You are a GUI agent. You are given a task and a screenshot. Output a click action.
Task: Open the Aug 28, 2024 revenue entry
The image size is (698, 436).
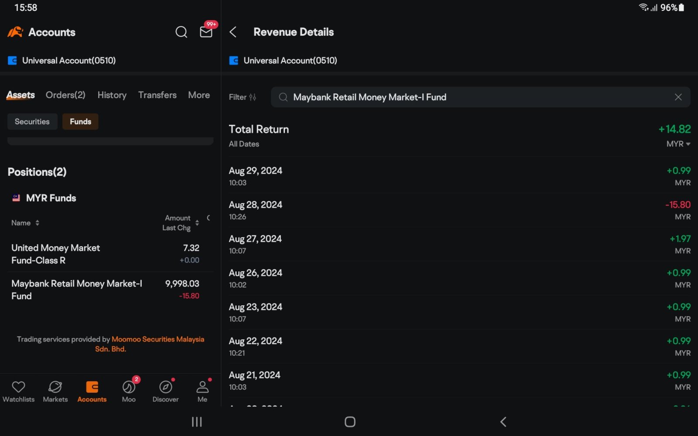coord(460,210)
